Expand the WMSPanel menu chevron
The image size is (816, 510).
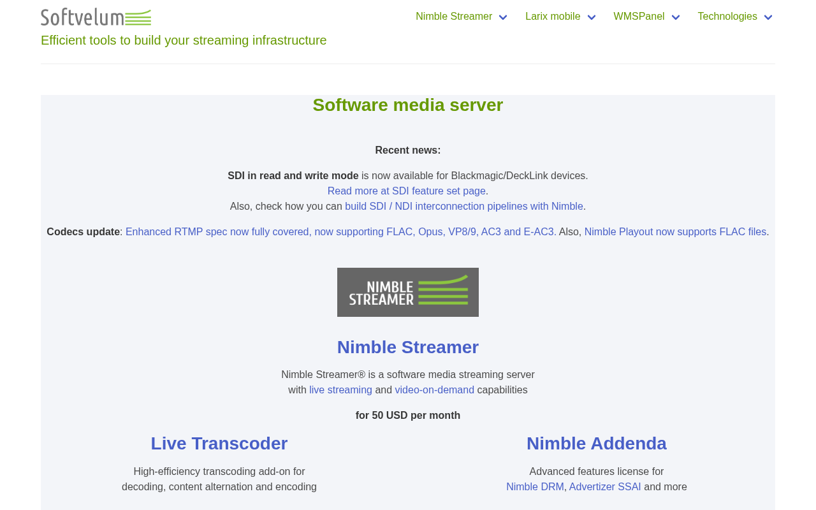point(675,17)
